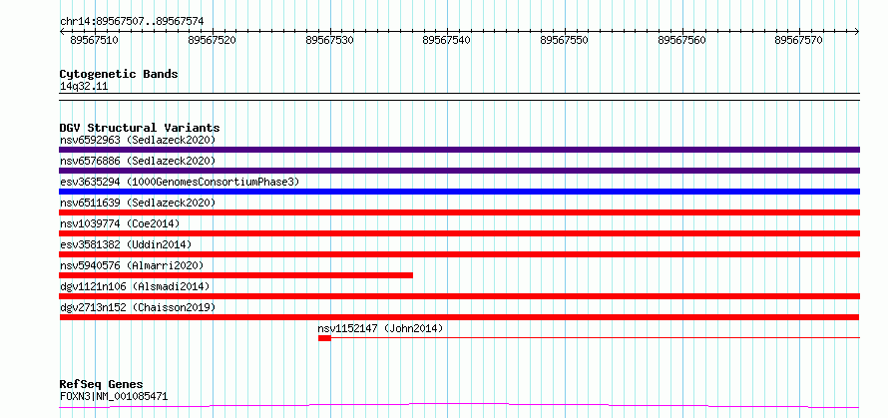Open the nsv1039774 (Coe2014) label

(x=120, y=223)
